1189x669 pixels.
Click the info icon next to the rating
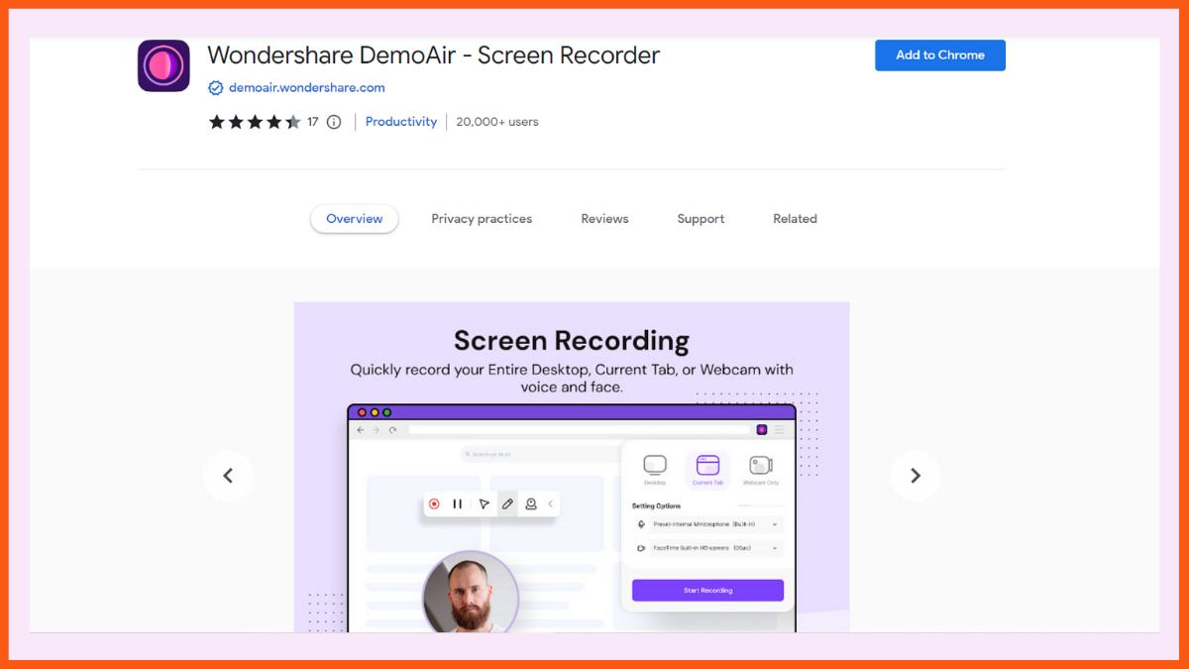[333, 121]
